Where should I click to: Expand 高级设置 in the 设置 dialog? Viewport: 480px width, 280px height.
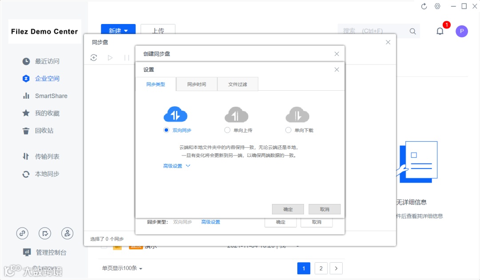pos(176,166)
